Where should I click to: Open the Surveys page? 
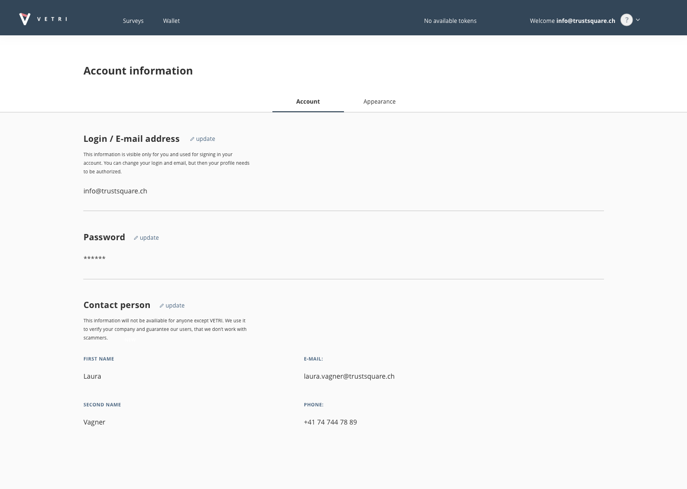pyautogui.click(x=133, y=21)
